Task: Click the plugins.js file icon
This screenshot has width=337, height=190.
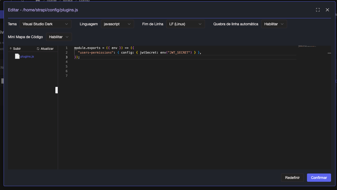Action: [x=17, y=56]
